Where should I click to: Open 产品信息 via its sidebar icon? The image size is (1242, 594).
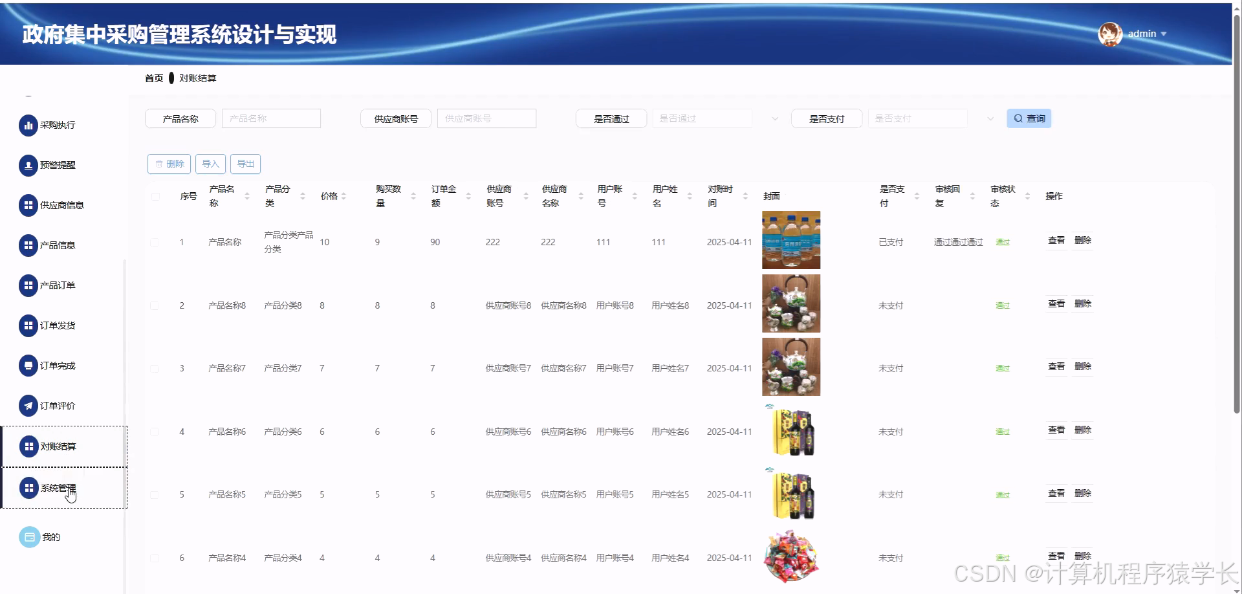(x=28, y=245)
